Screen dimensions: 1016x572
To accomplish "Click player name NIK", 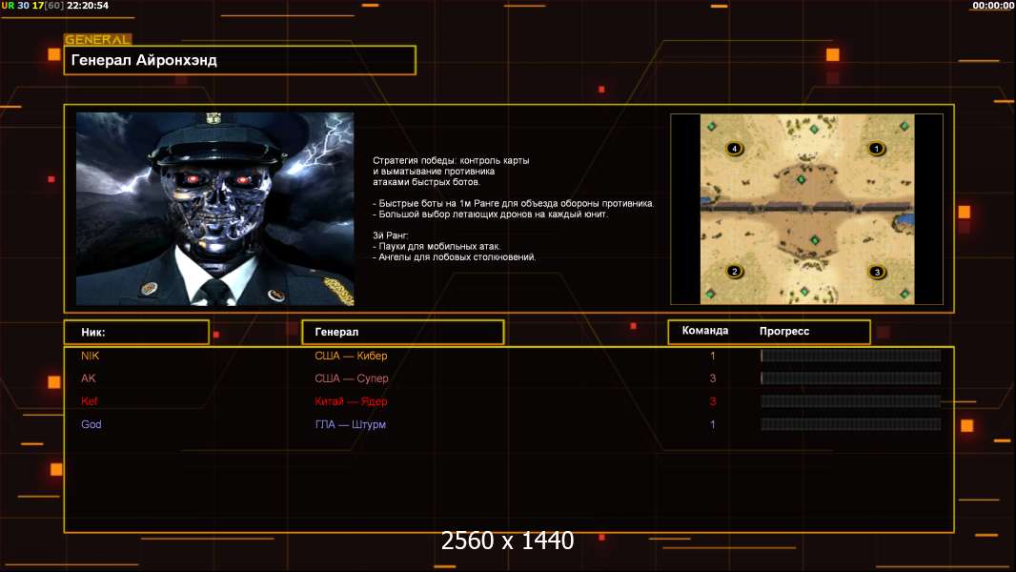I will (90, 356).
